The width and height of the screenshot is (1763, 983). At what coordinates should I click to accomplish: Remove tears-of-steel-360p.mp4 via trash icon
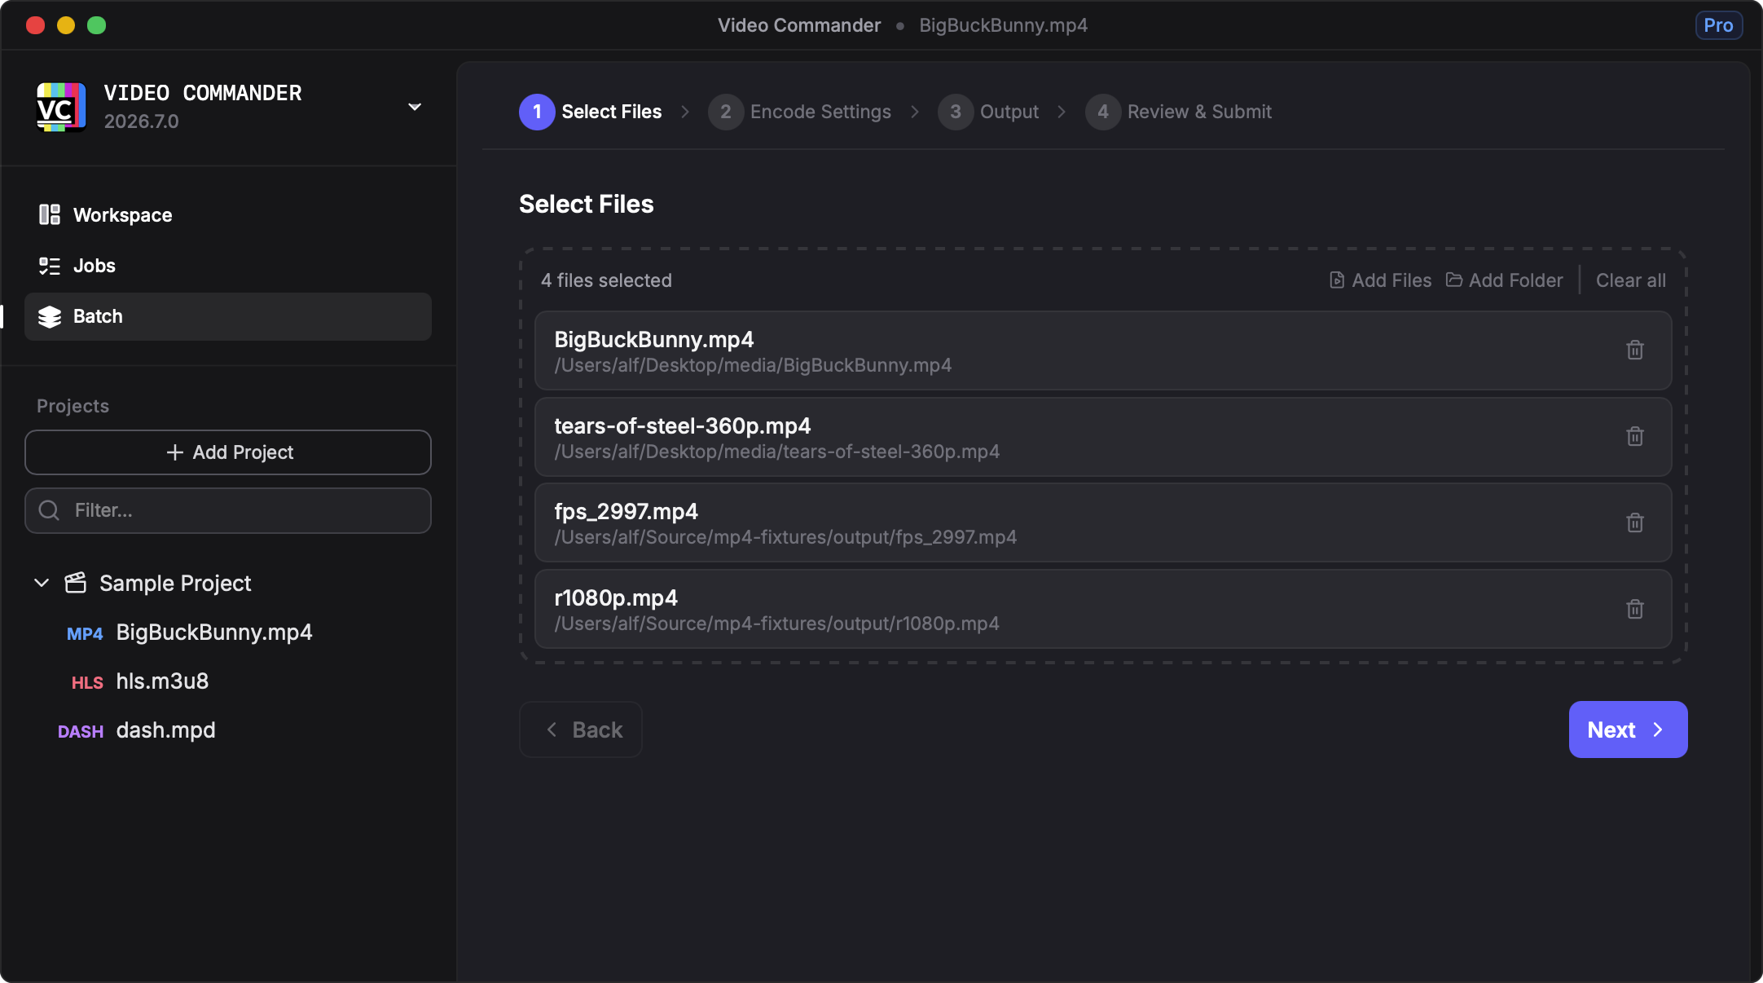1634,437
